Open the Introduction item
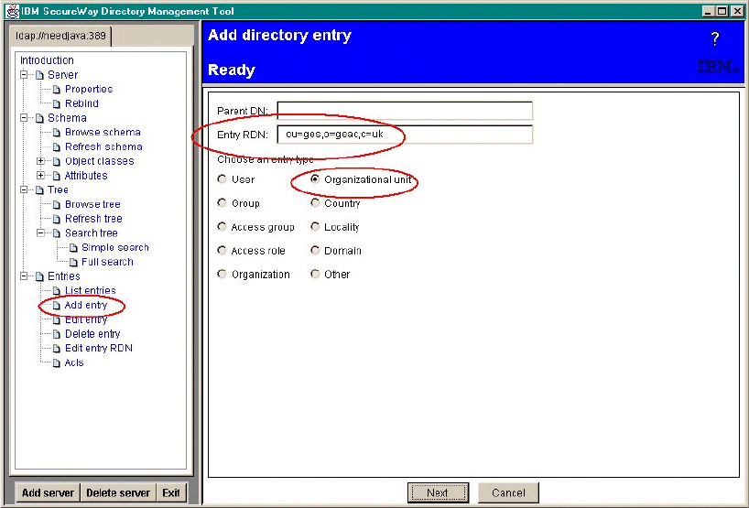The image size is (749, 508). pyautogui.click(x=47, y=60)
